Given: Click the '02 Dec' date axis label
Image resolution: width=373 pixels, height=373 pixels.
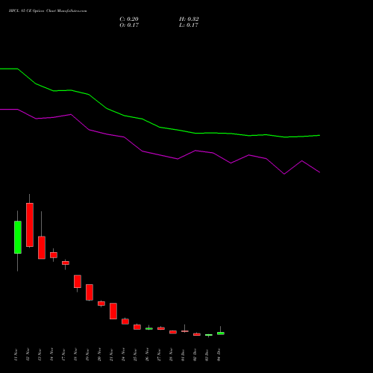Looking at the screenshot, I should (195, 355).
